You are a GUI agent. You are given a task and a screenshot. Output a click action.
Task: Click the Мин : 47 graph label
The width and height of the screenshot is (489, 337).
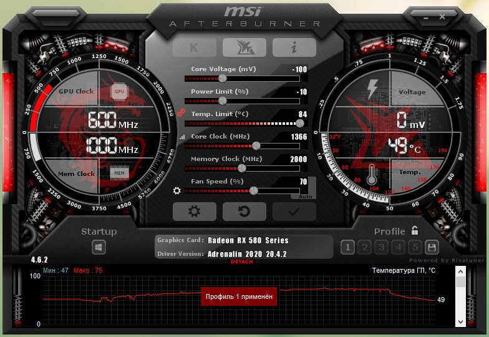coord(56,270)
